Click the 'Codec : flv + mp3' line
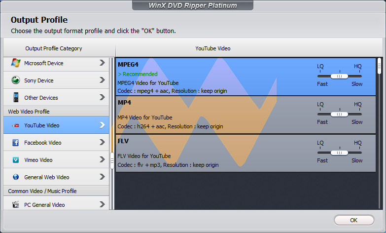 [168, 165]
